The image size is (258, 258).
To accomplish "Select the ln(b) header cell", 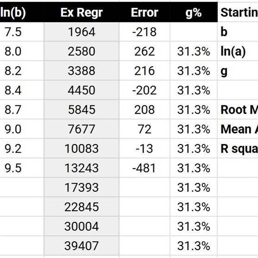I will pyautogui.click(x=22, y=12).
